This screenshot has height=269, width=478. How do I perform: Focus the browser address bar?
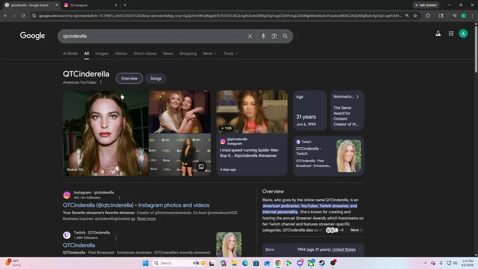click(x=220, y=16)
